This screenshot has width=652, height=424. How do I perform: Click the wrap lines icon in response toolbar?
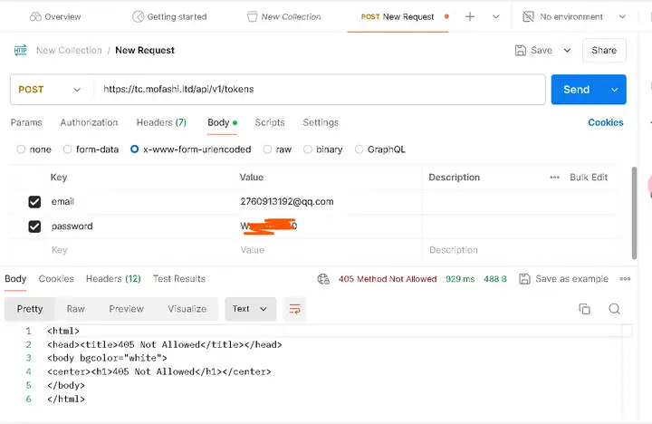294,309
